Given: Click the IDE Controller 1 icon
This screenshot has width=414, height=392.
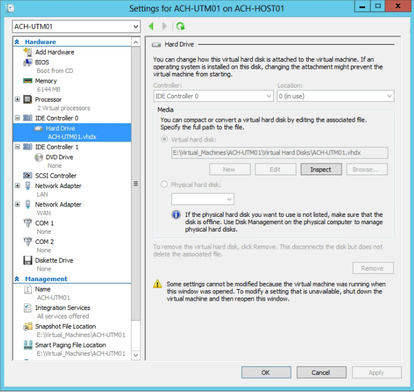Looking at the screenshot, I should [x=28, y=146].
